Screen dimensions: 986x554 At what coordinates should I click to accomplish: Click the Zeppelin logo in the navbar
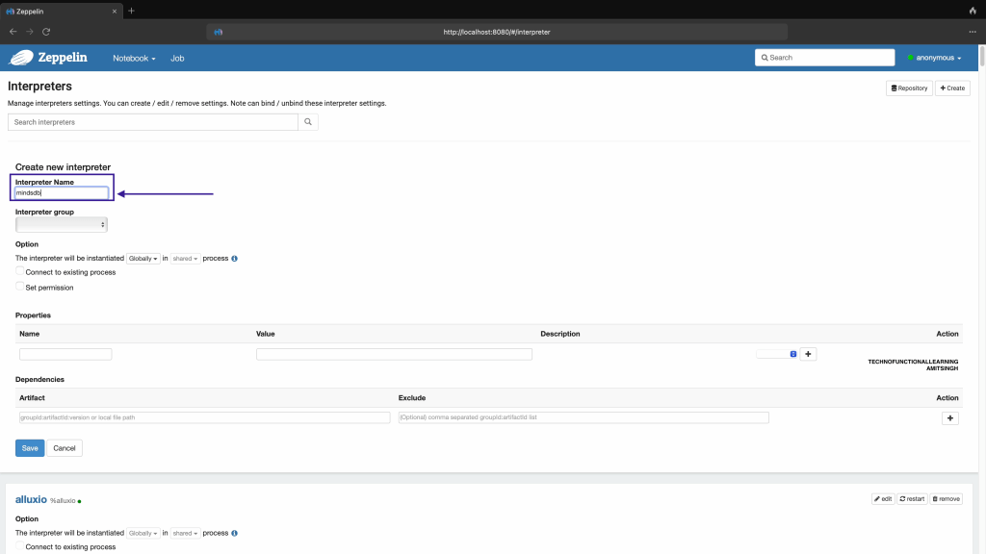click(x=48, y=58)
